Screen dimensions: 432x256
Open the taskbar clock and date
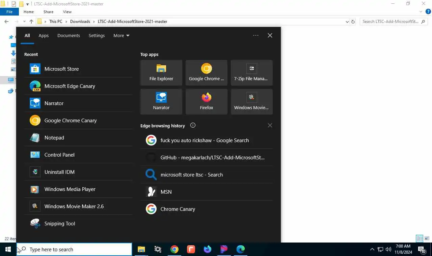403,249
